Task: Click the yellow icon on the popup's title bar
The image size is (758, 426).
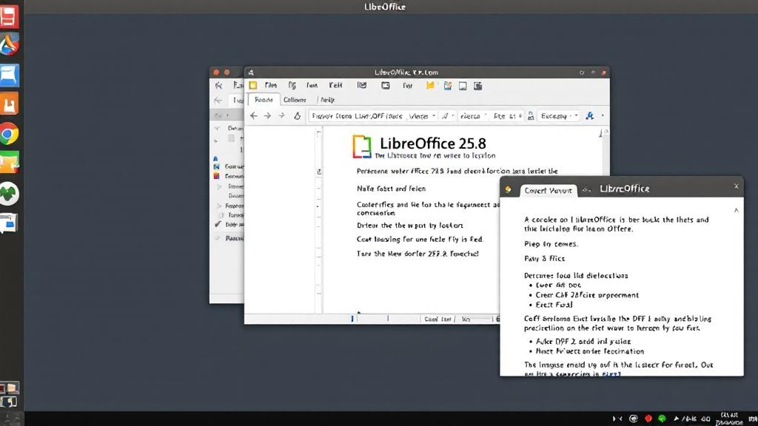Action: click(x=508, y=189)
